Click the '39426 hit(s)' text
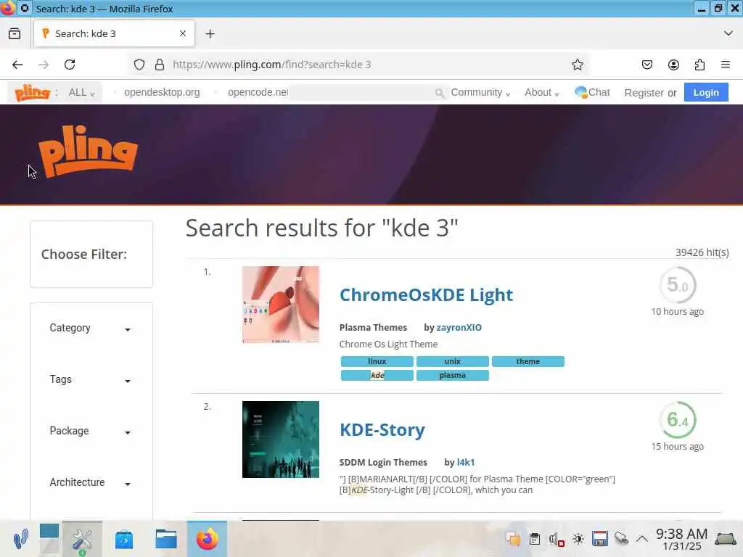Image resolution: width=743 pixels, height=557 pixels. click(x=702, y=252)
